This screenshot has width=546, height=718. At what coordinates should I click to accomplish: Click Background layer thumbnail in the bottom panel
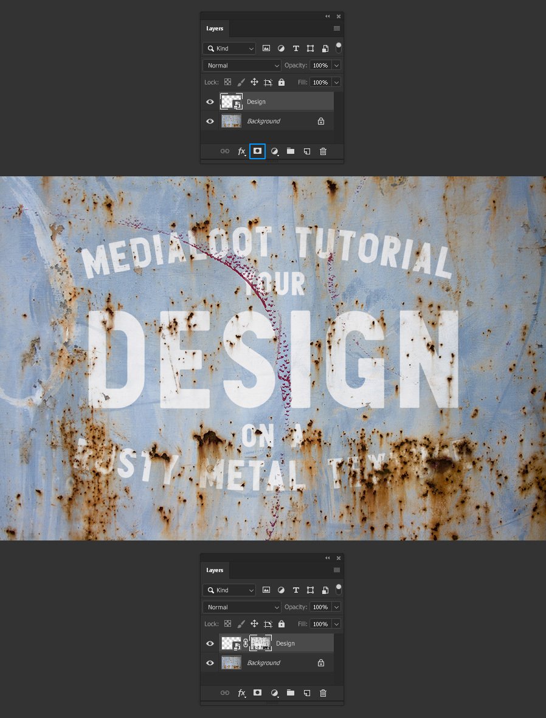click(231, 663)
